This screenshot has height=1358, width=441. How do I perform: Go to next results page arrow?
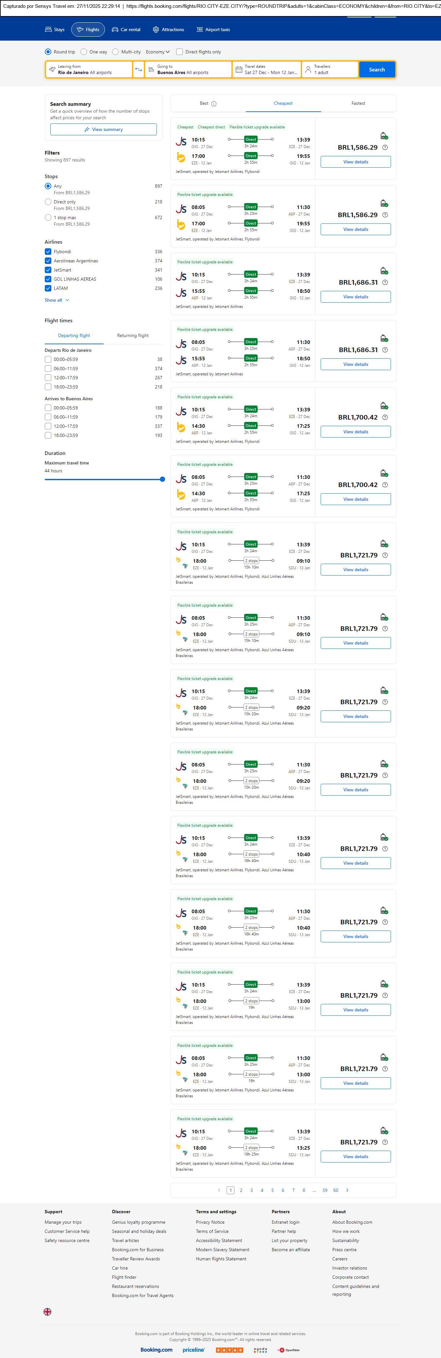click(347, 1190)
